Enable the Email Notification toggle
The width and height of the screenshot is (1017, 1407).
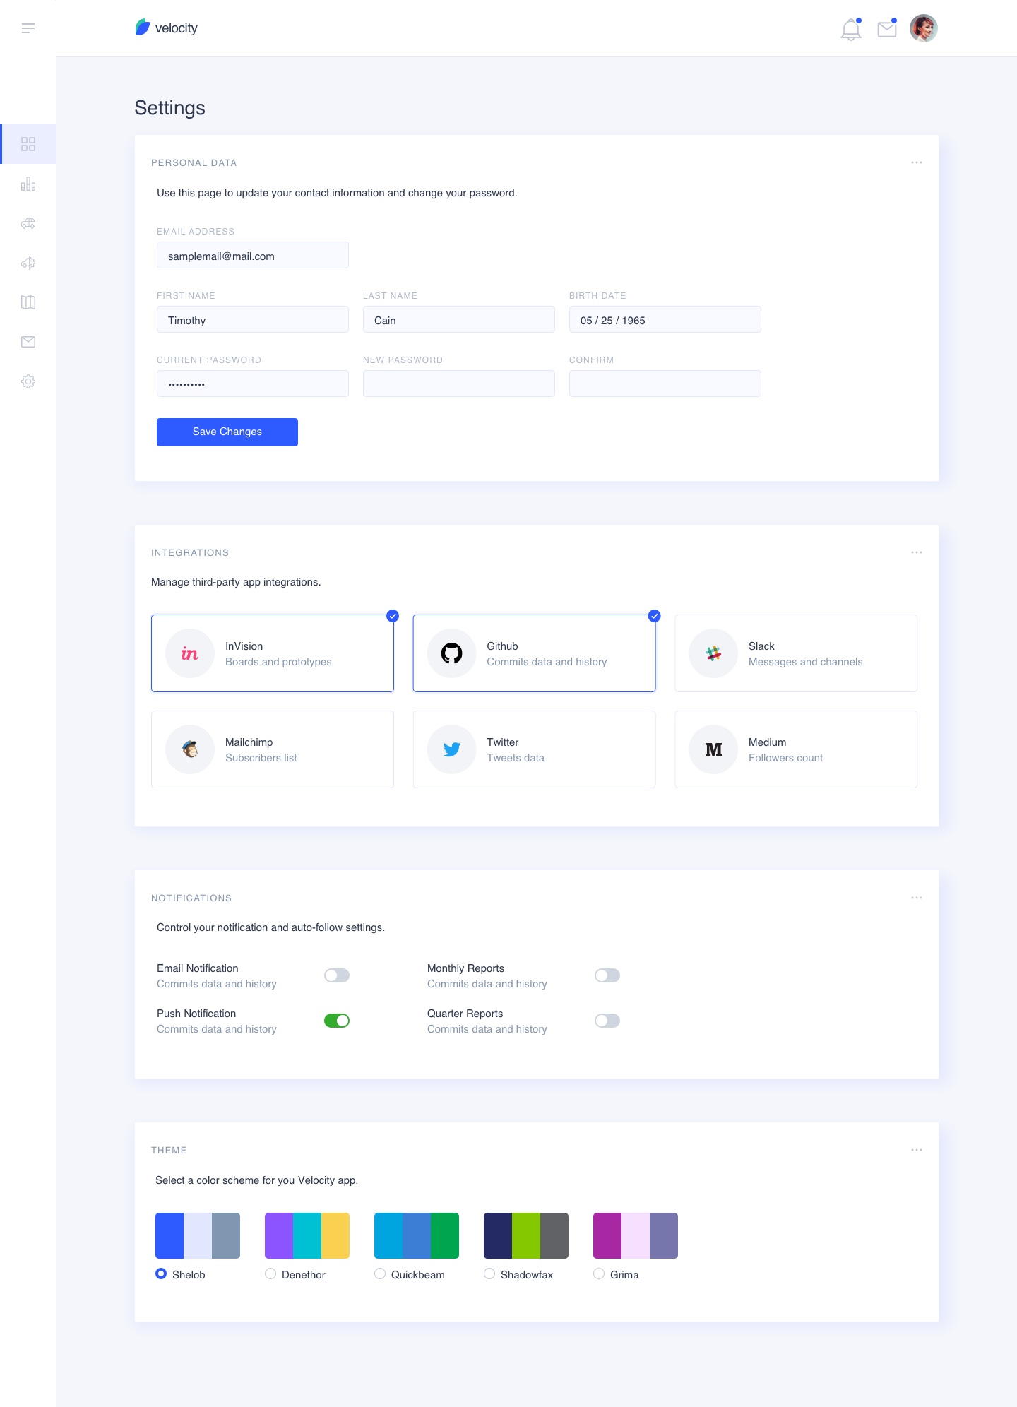pyautogui.click(x=337, y=975)
